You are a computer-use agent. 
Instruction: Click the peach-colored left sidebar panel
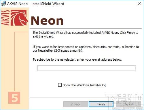point(14,59)
